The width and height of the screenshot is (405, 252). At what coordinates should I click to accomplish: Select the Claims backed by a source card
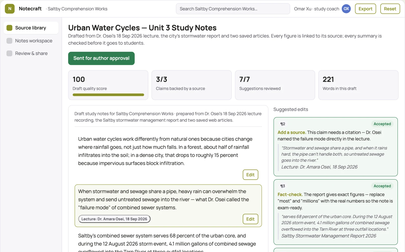(x=191, y=85)
